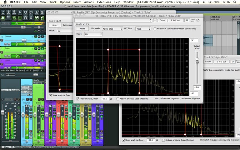240x150 pixels.
Task: Click the Save Project (down arrow) toolbar icon
Action: [14, 12]
